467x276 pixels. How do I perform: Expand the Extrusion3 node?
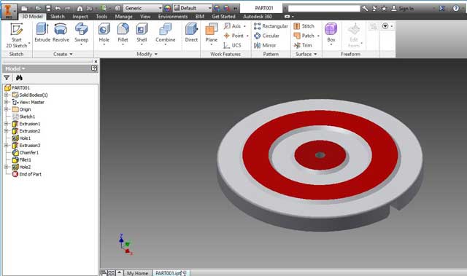[6, 145]
